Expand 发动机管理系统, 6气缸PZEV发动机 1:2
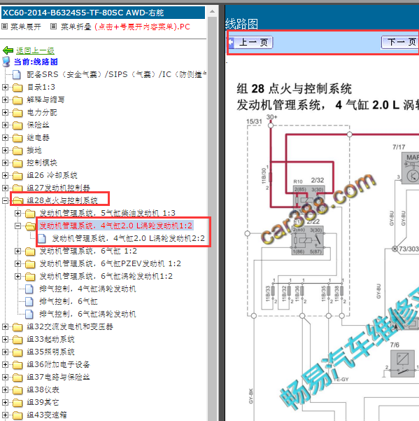419x421 pixels. point(17,263)
